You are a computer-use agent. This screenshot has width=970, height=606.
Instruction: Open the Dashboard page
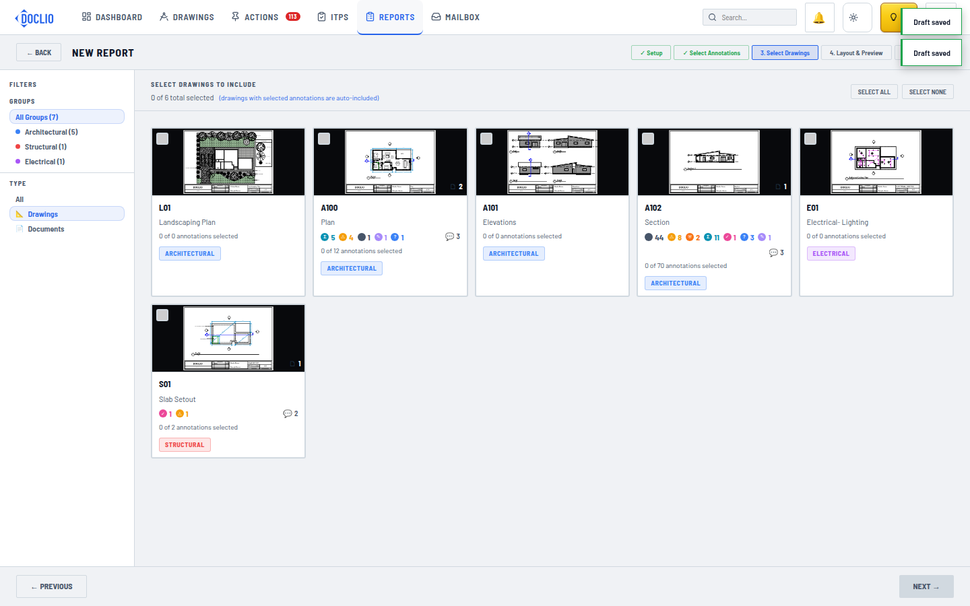pos(112,17)
